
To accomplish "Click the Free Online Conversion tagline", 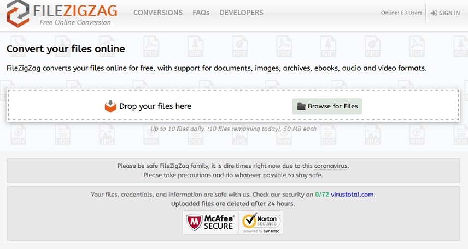I will click(x=75, y=22).
